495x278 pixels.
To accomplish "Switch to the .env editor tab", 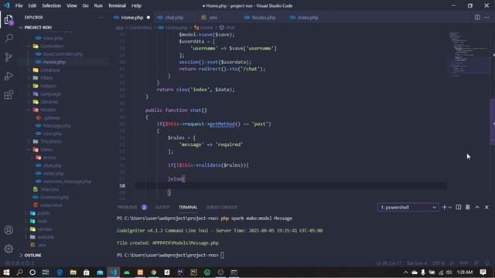I will pos(213,17).
